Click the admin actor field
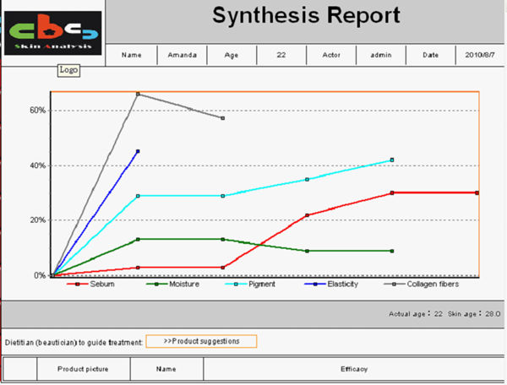Viewport: 507px width, 385px height. (x=380, y=55)
